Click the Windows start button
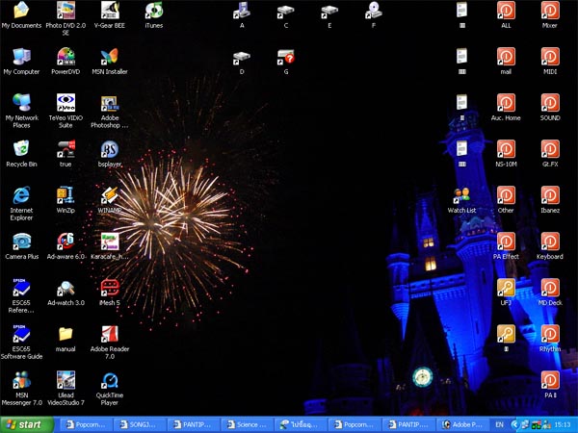The height and width of the screenshot is (433, 578). tap(27, 425)
